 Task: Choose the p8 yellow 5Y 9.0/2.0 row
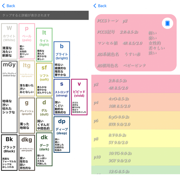(136, 138)
